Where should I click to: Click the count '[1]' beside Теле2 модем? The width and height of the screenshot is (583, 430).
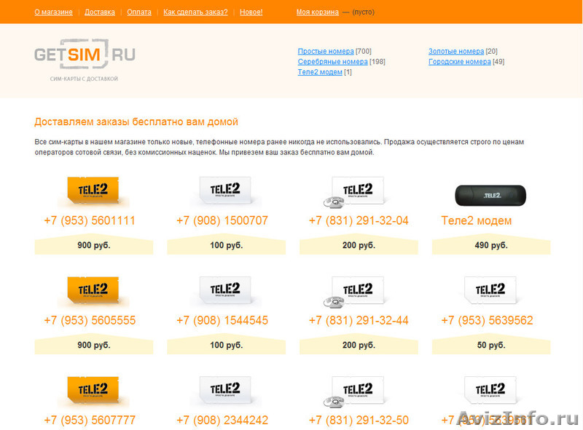pyautogui.click(x=348, y=72)
